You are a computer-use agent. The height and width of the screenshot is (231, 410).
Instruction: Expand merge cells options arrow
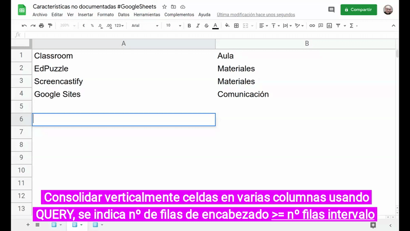(x=252, y=25)
